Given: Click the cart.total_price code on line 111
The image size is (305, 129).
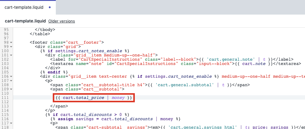Looking at the screenshot, I should (x=84, y=98).
